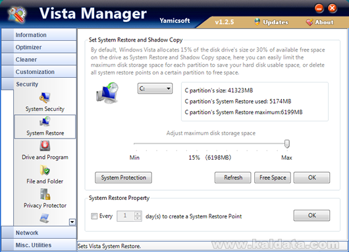Open the Drive and Program icon
The height and width of the screenshot is (252, 349).
click(x=45, y=146)
